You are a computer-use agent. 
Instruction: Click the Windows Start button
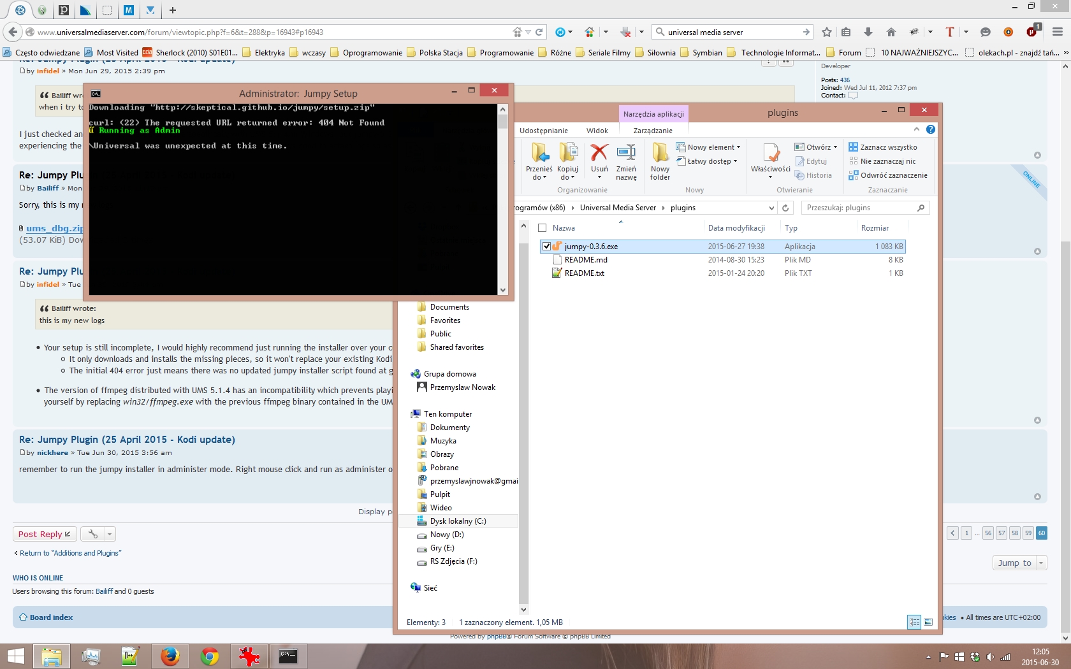pyautogui.click(x=15, y=656)
